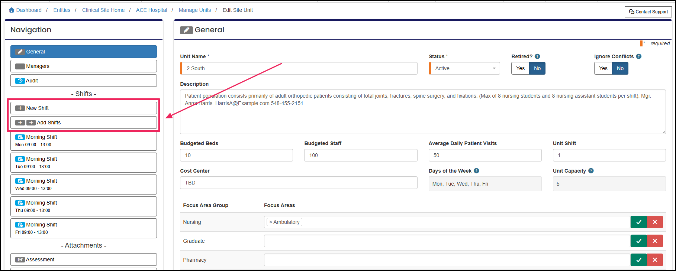676x271 pixels.
Task: Clear Nursing focus areas with red X
Action: 655,222
